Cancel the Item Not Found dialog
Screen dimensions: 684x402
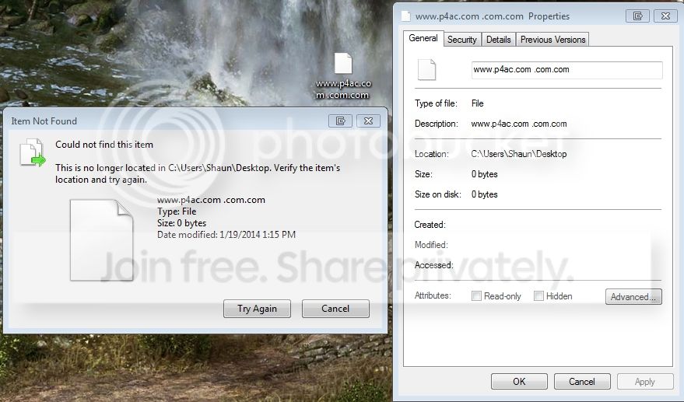click(335, 309)
